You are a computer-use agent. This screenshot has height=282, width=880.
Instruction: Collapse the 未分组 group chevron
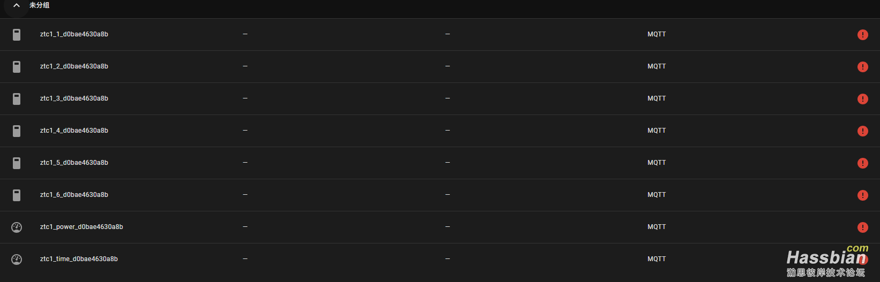point(17,5)
